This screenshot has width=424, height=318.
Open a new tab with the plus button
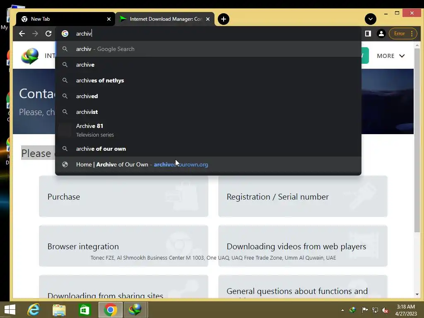(224, 19)
